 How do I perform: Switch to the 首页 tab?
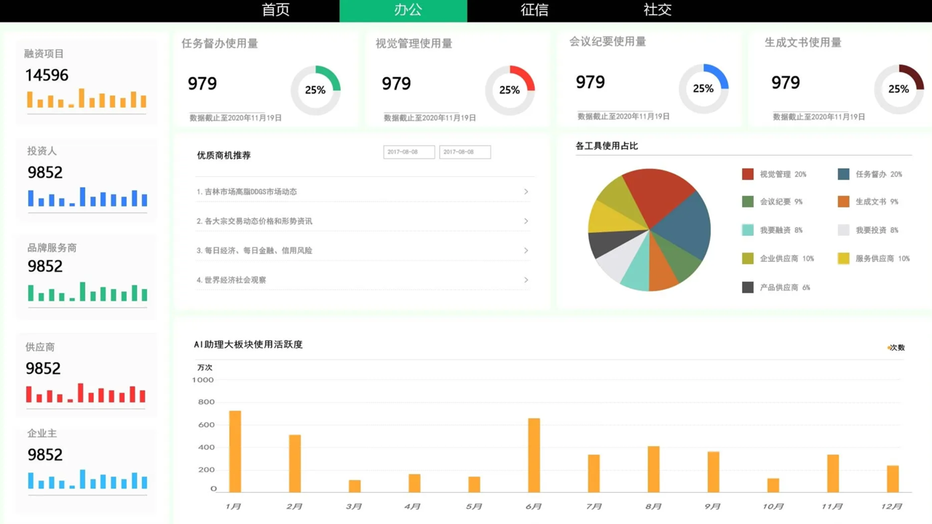pyautogui.click(x=276, y=10)
